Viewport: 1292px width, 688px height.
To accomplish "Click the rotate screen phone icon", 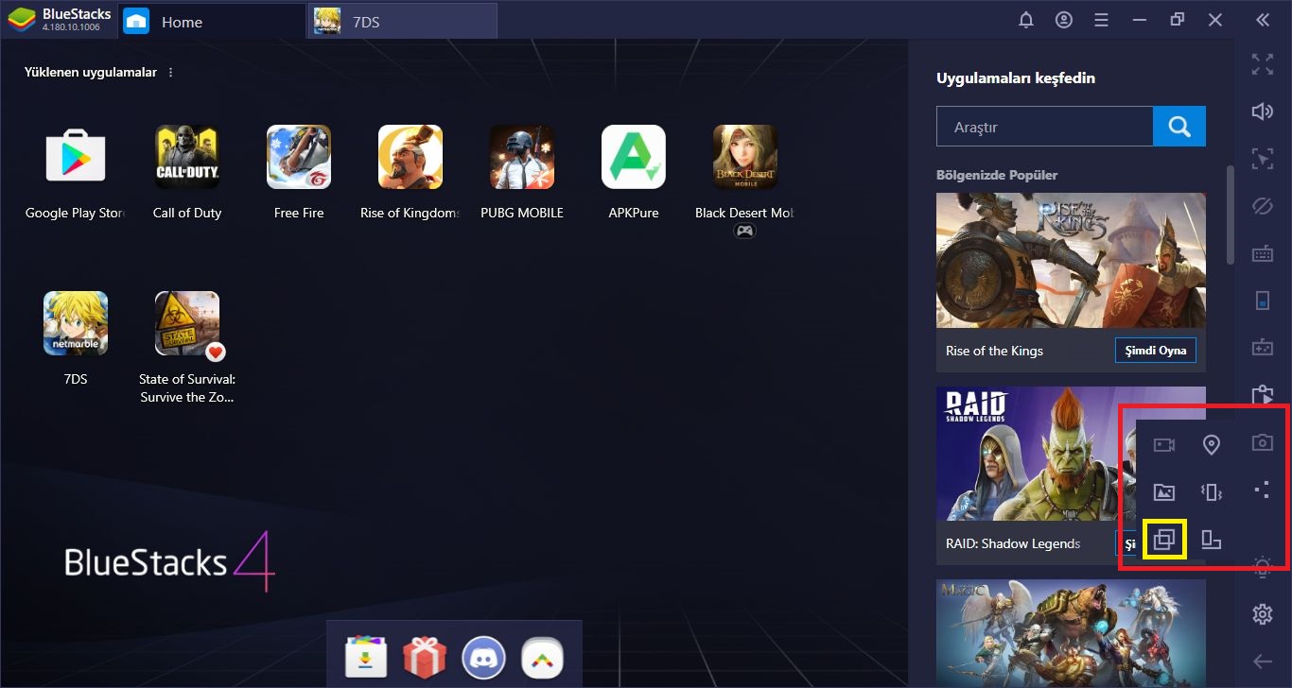I will pyautogui.click(x=1263, y=301).
